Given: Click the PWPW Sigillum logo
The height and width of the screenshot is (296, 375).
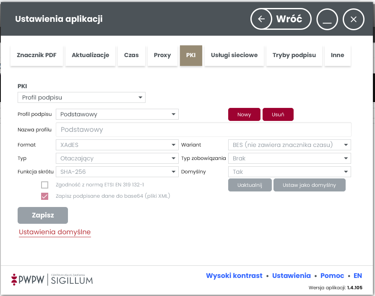Looking at the screenshot, I should coord(52,279).
